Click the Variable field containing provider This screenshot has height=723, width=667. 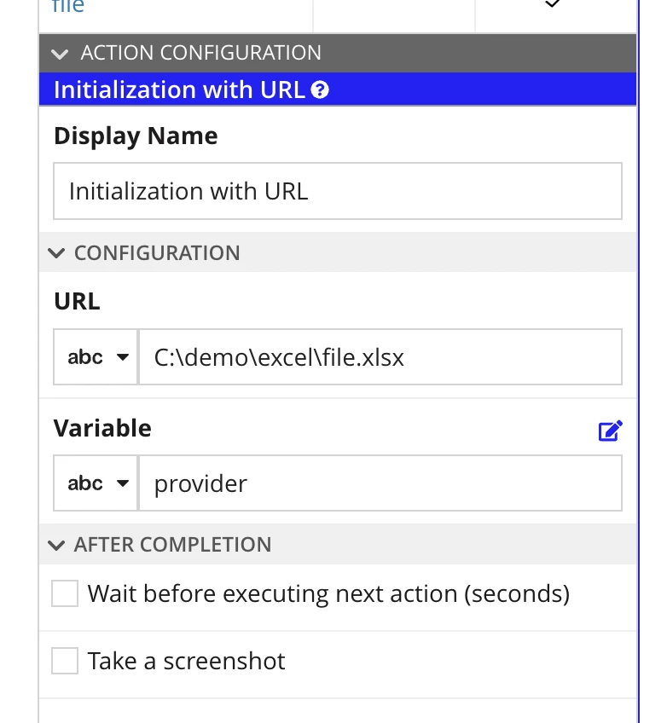380,483
